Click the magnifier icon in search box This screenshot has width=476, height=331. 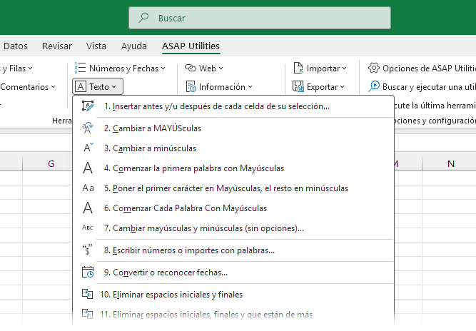pyautogui.click(x=143, y=18)
